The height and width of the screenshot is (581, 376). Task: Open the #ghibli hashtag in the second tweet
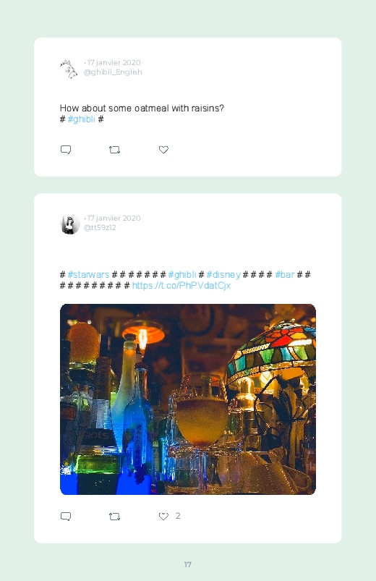pos(182,274)
